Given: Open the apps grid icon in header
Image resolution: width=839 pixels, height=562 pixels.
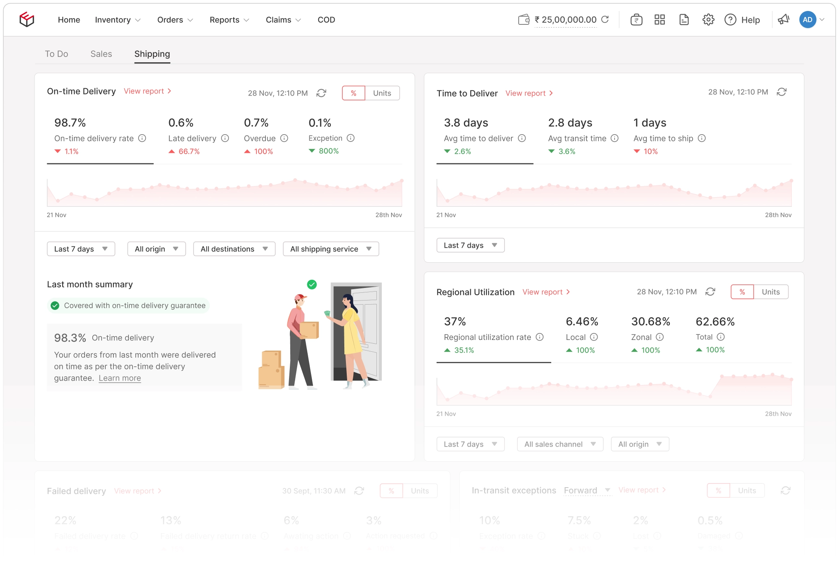Looking at the screenshot, I should click(x=659, y=19).
